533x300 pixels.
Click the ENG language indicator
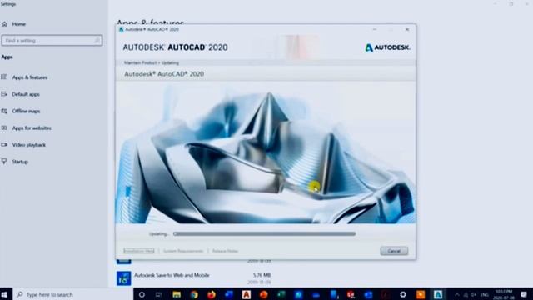[485, 294]
